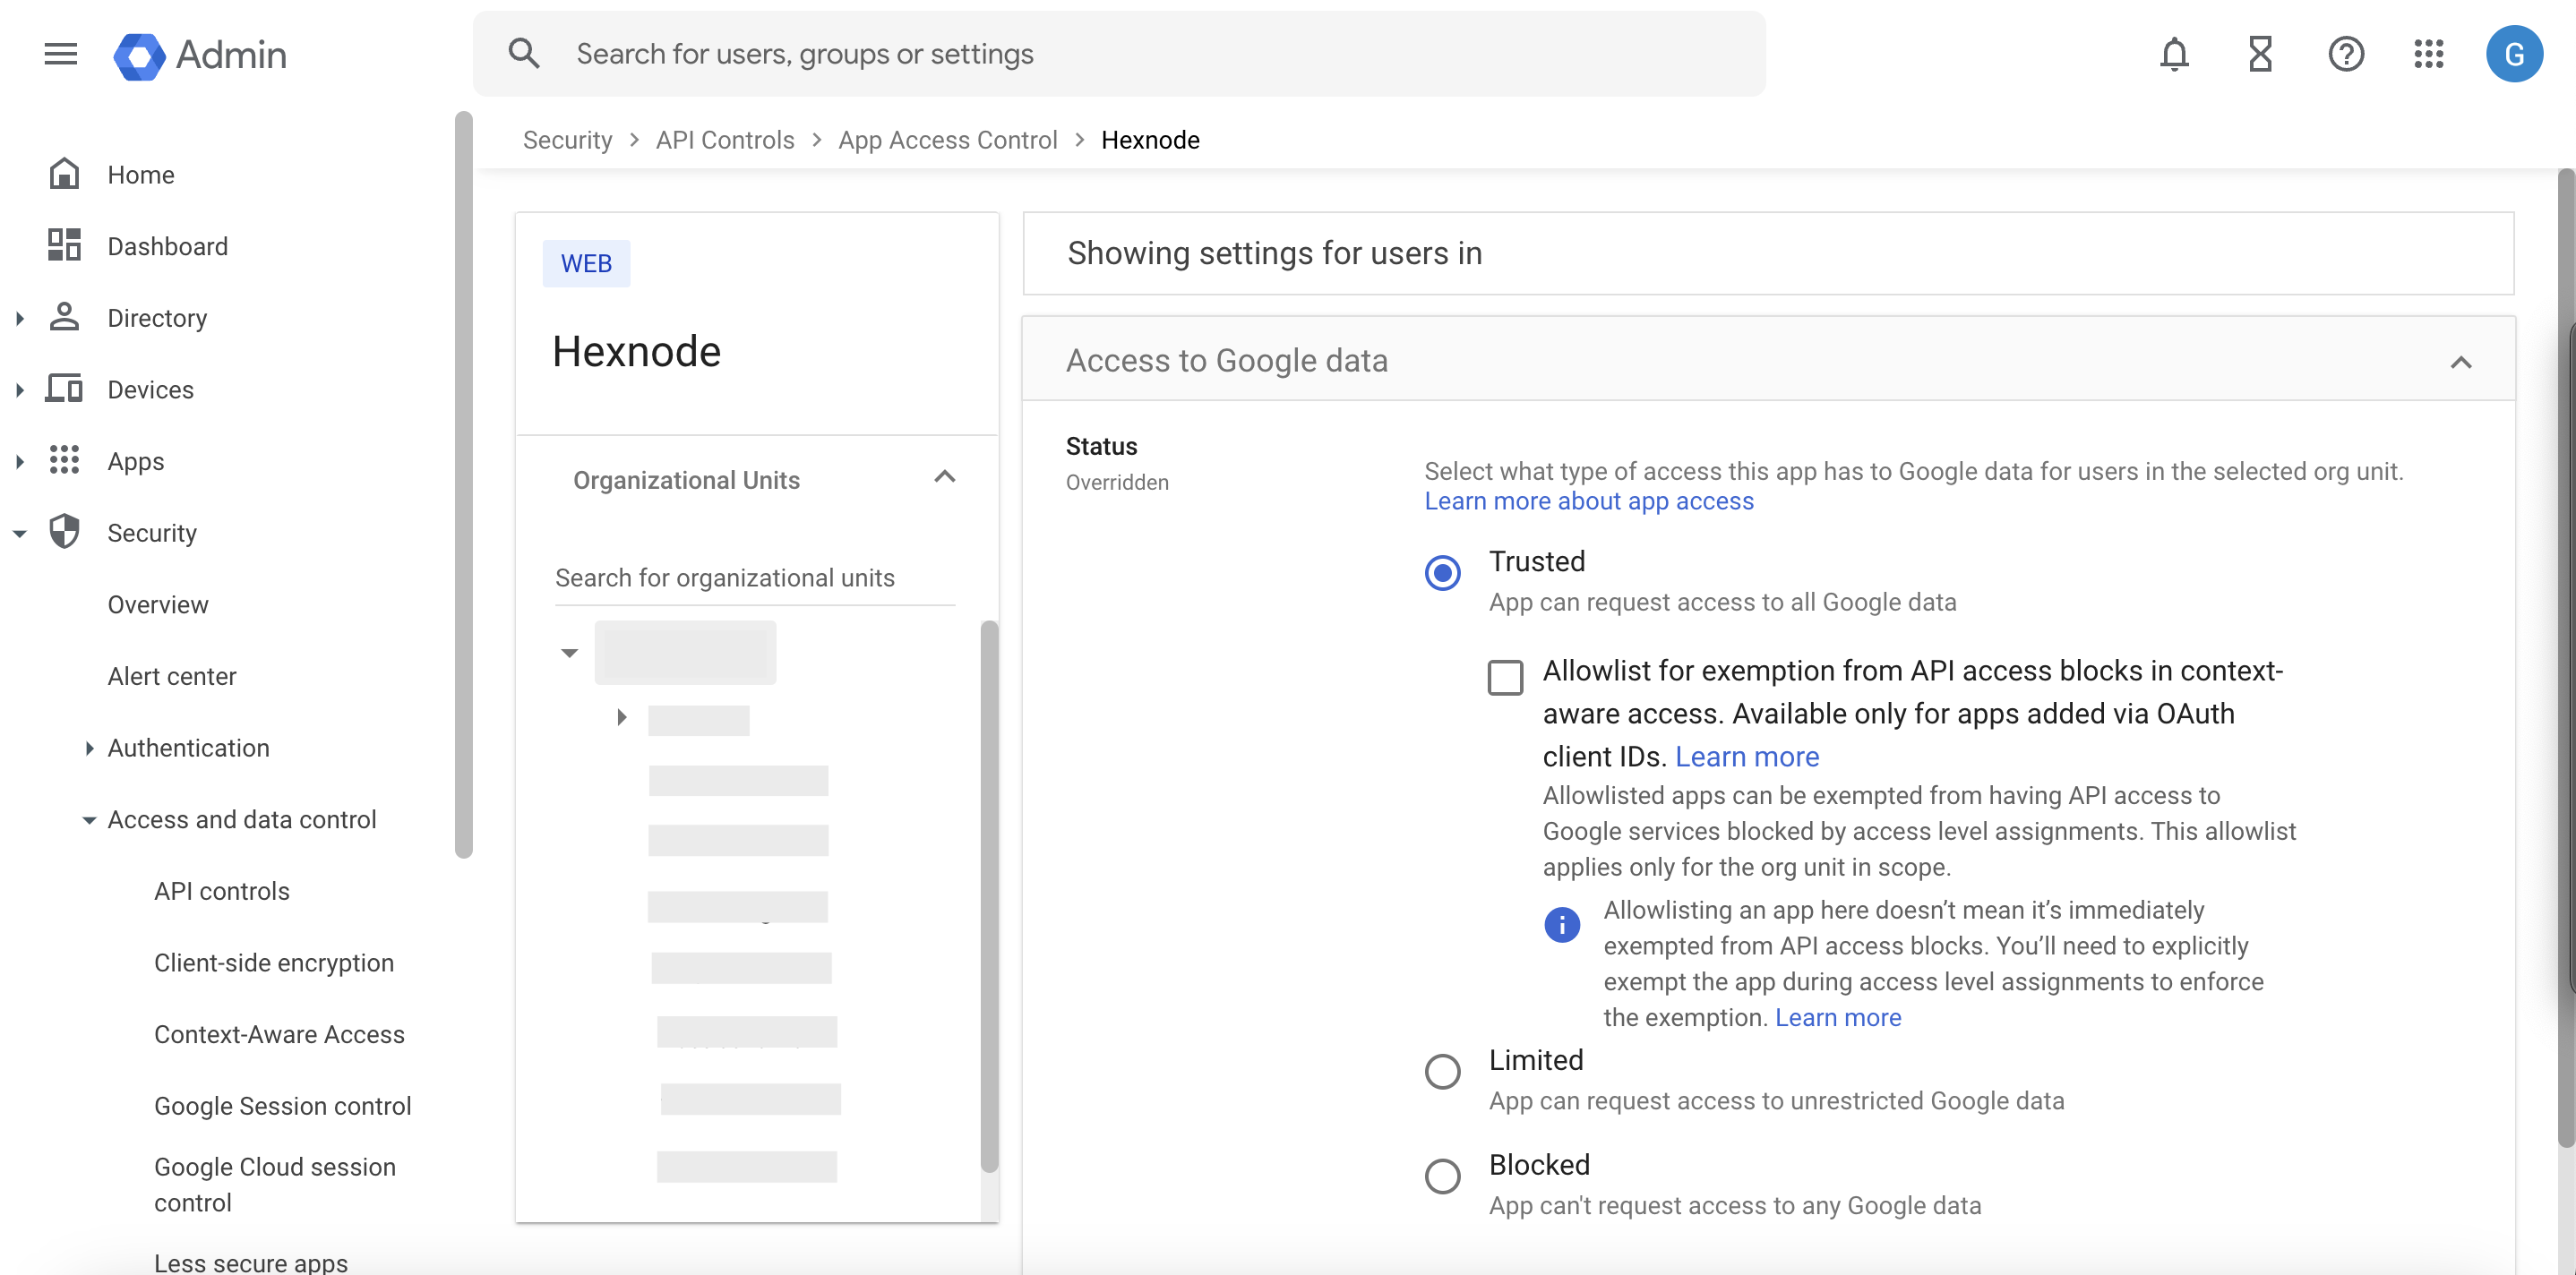Collapse Access and data control arrow
This screenshot has height=1275, width=2576.
(x=89, y=820)
